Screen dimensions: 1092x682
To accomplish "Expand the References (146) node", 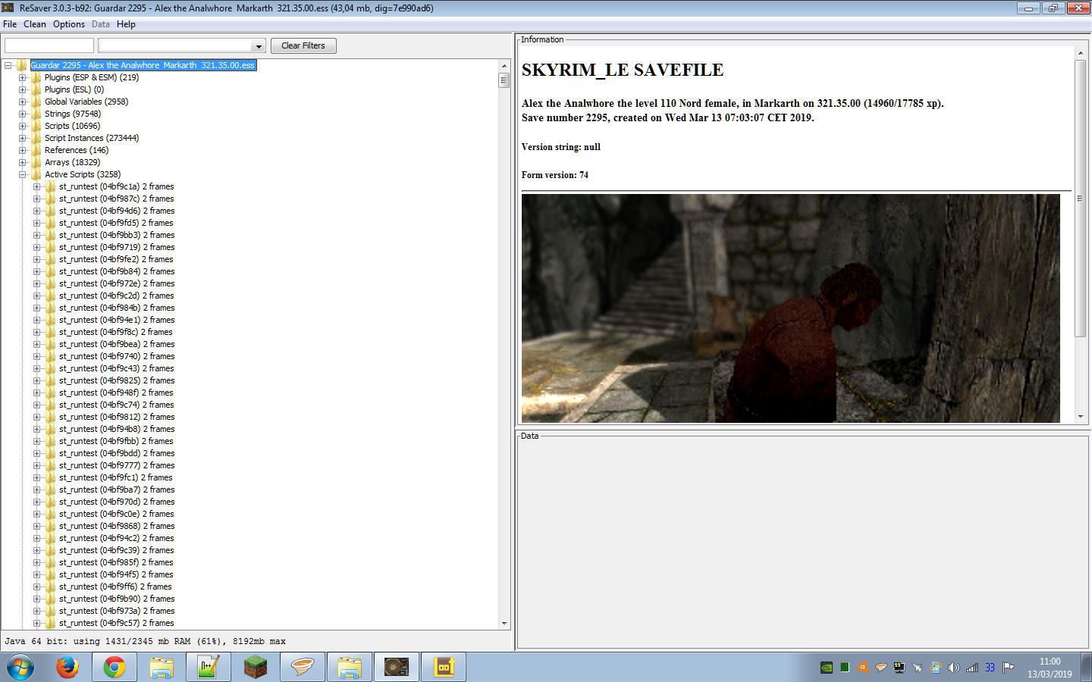I will pos(23,150).
